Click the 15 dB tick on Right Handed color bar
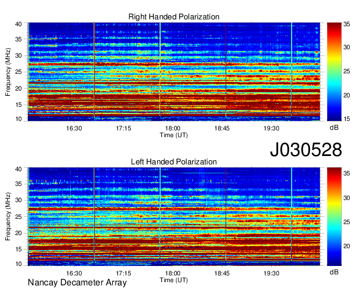The width and height of the screenshot is (356, 289). point(347,119)
